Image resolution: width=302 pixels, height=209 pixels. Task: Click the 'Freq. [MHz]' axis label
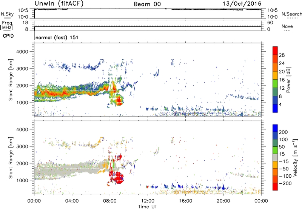click(7, 25)
